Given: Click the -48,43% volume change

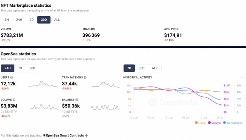Looking at the screenshot, I should click(5, 116).
